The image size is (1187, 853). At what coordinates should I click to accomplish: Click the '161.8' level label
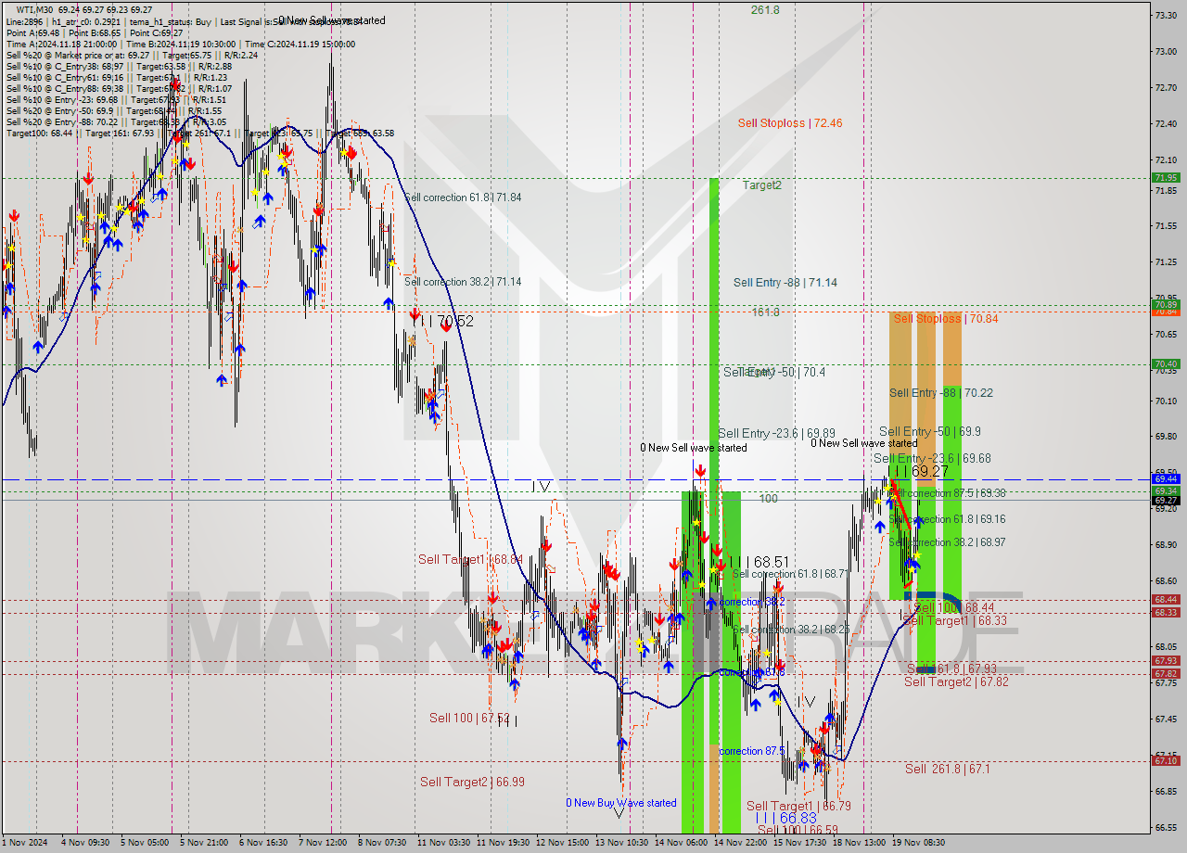(766, 312)
